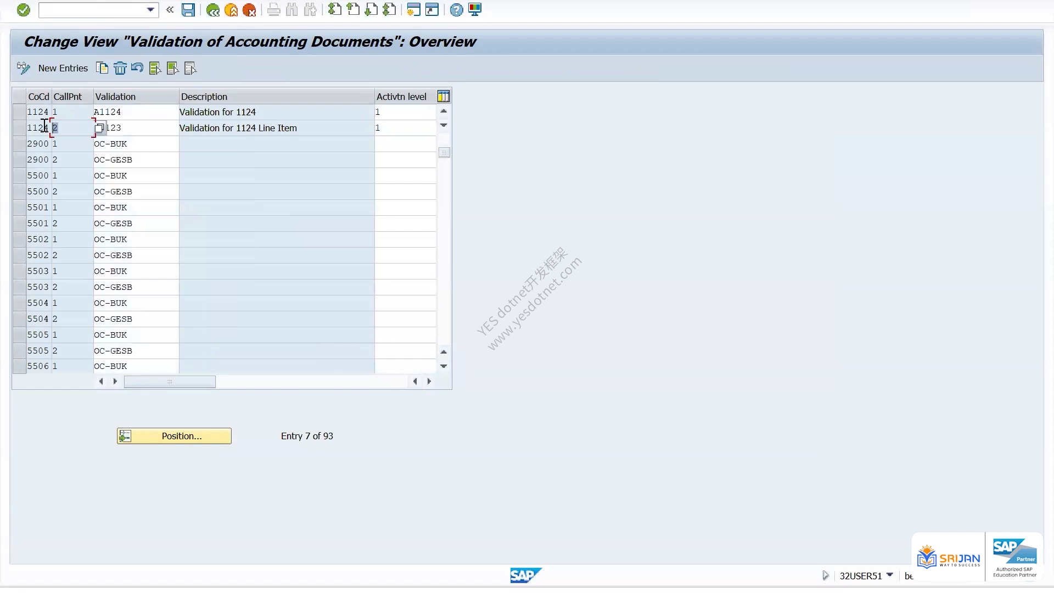Click the Deselect All icon
The height and width of the screenshot is (593, 1054).
point(190,68)
